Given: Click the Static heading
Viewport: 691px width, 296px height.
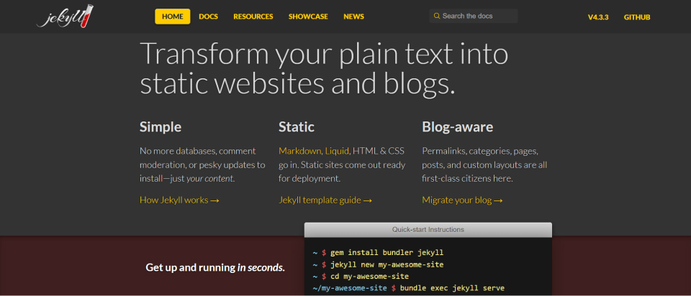Looking at the screenshot, I should [x=296, y=127].
